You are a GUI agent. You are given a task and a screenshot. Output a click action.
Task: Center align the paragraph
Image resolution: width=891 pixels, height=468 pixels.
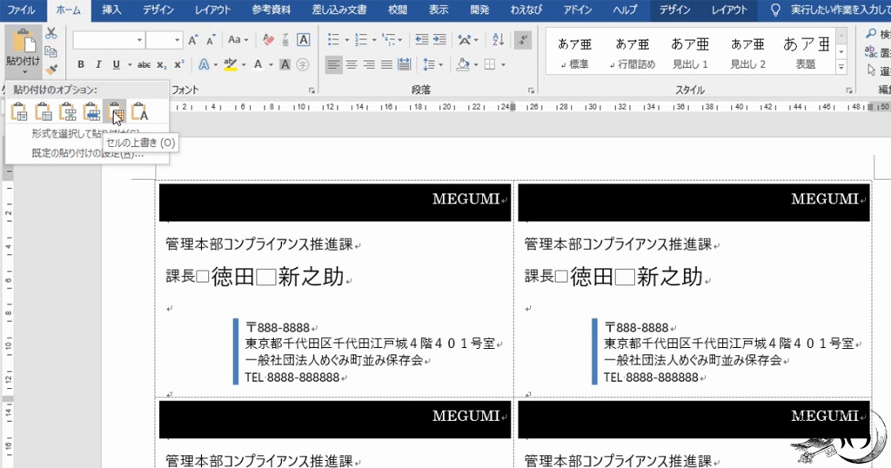[352, 64]
